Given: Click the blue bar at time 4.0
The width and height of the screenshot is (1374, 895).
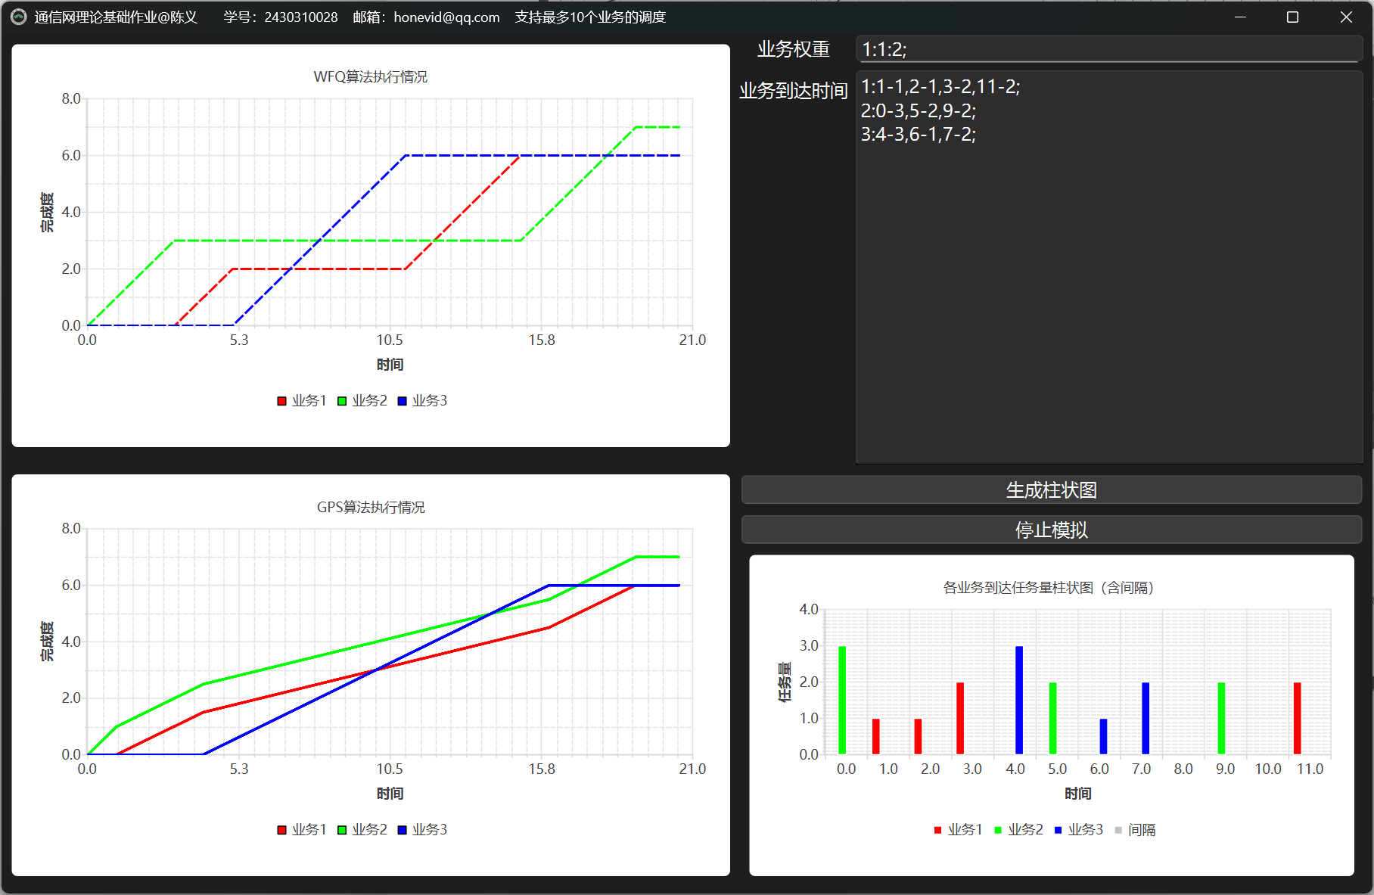Looking at the screenshot, I should tap(1018, 700).
